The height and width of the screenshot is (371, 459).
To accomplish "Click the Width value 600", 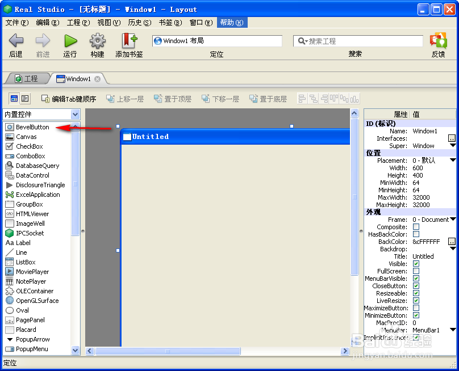I will (x=418, y=168).
